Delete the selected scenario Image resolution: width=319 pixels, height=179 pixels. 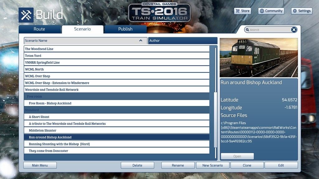point(137,165)
